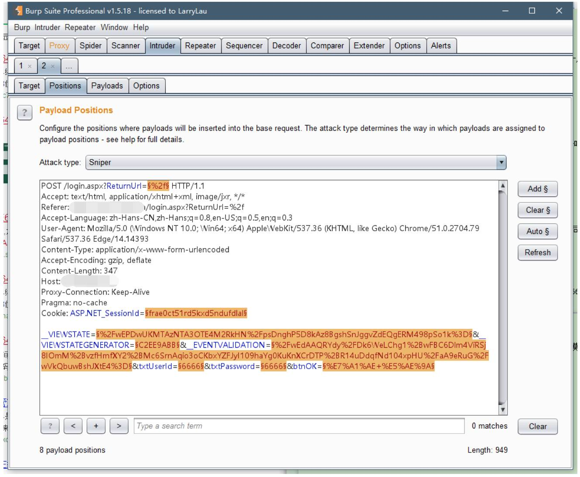Switch to the top-level Options tab
Image resolution: width=580 pixels, height=477 pixels.
[x=408, y=46]
